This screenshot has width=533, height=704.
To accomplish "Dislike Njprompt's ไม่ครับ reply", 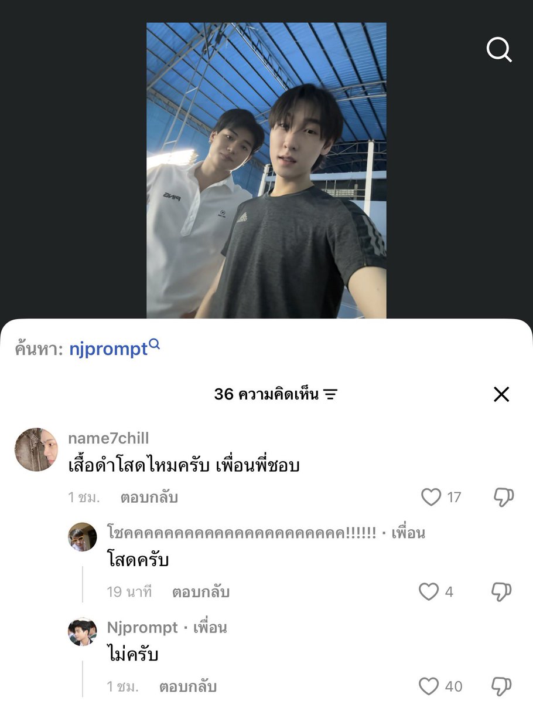I will (x=501, y=686).
